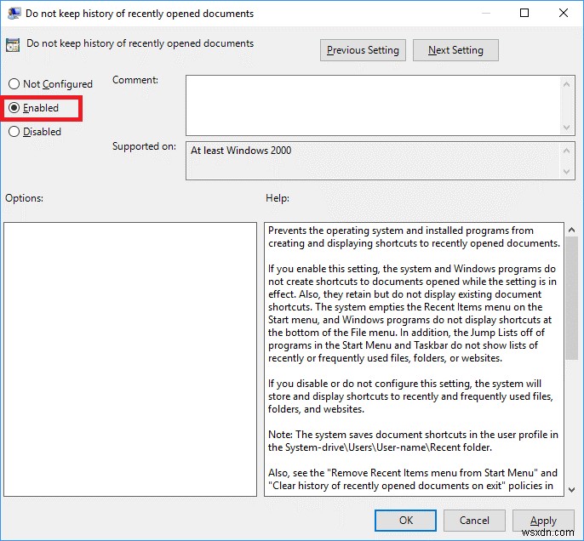Click the policy heading below the title bar
This screenshot has width=584, height=541.
click(x=140, y=43)
